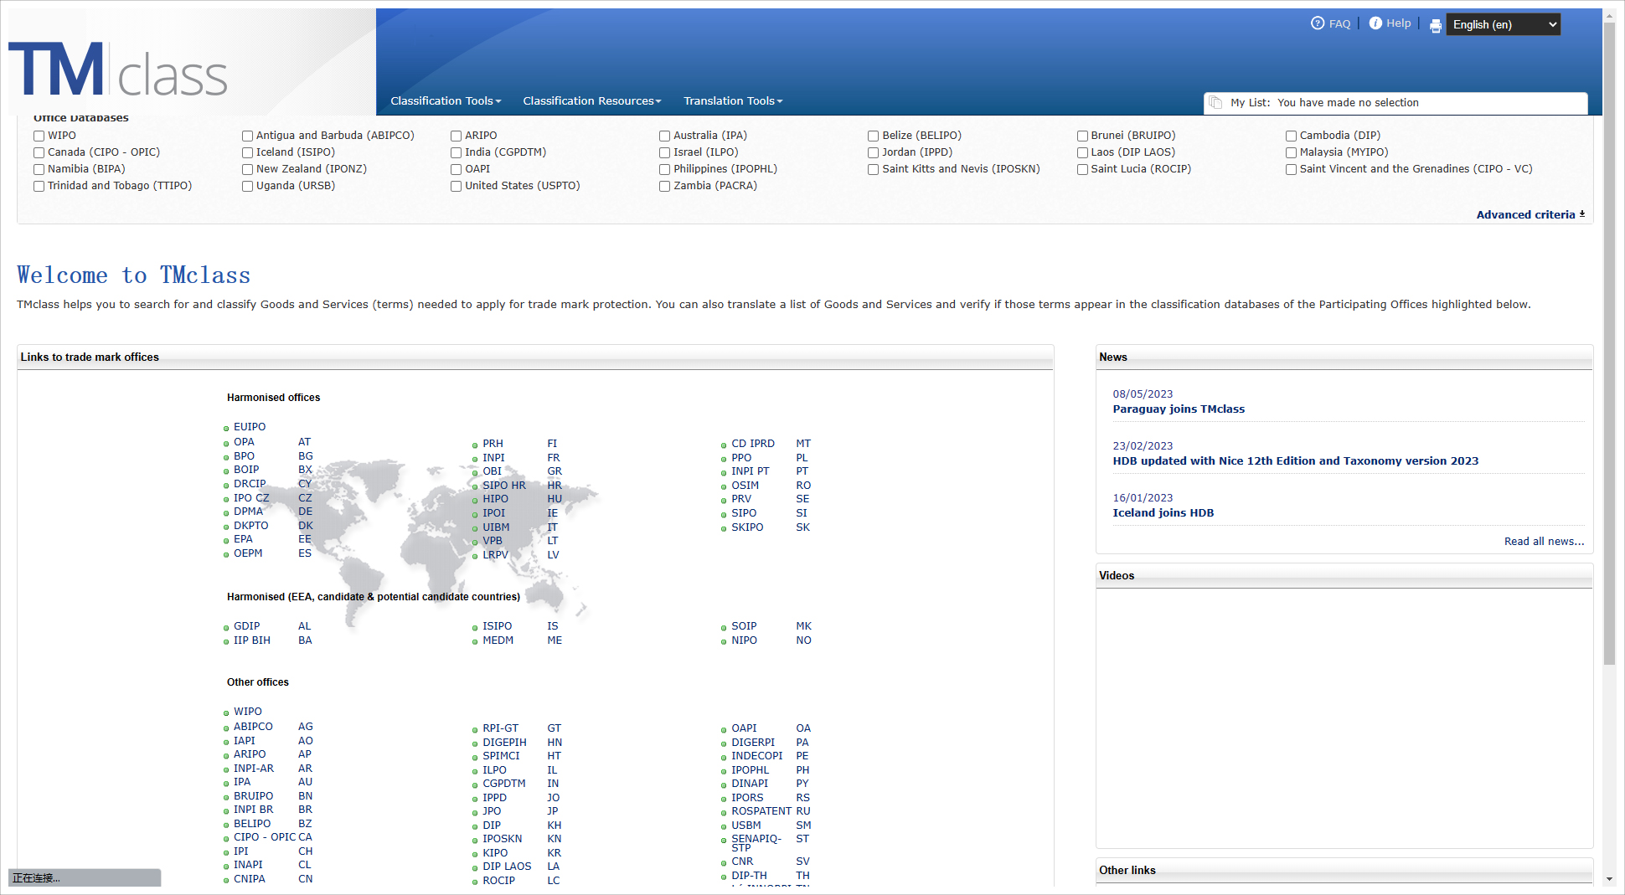
Task: Click the Help info icon
Action: click(x=1375, y=23)
